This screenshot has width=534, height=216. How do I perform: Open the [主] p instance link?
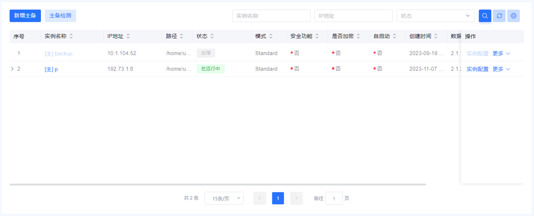[x=51, y=69]
